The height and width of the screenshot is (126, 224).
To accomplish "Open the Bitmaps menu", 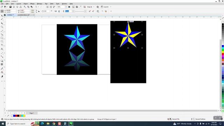I will point(40,4).
